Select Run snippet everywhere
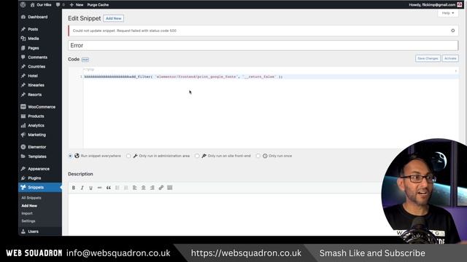The width and height of the screenshot is (467, 262). click(70, 156)
